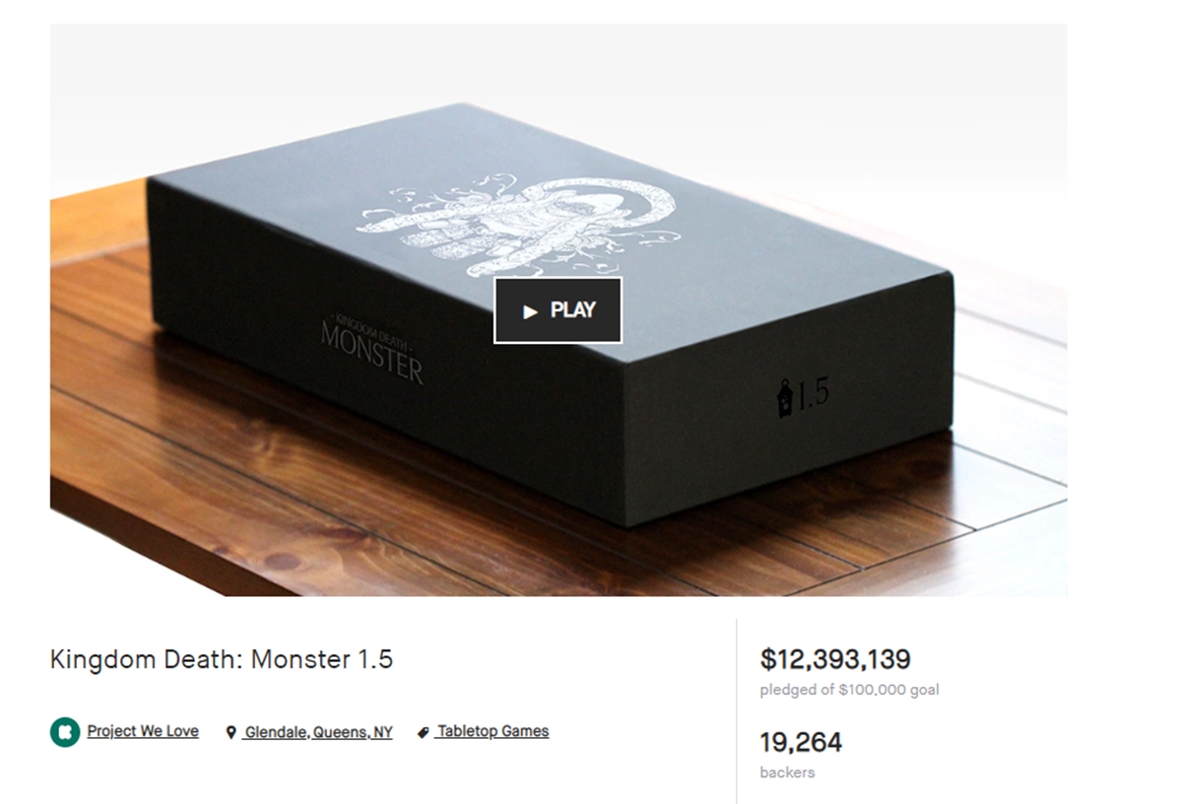The width and height of the screenshot is (1182, 804).
Task: Click the tag icon beside Tabletop Games
Action: coord(424,733)
